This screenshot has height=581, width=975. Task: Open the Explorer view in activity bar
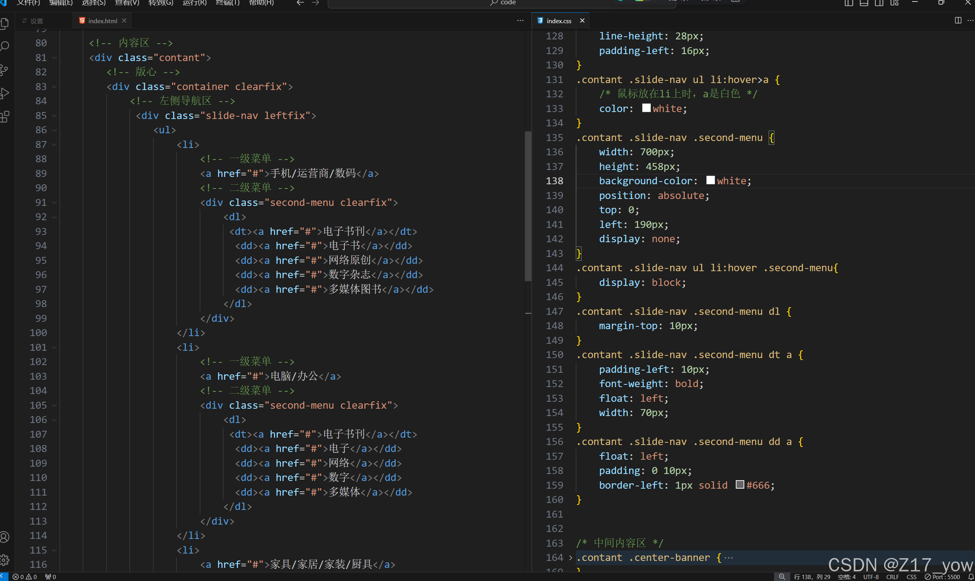click(x=5, y=24)
